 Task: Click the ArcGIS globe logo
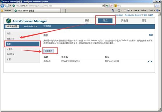9,21
